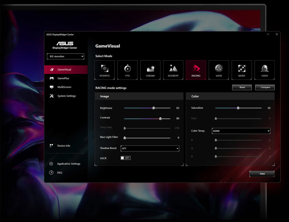This screenshot has height=222, width=289.
Task: Click the Saturation value 50
Action: (269, 108)
